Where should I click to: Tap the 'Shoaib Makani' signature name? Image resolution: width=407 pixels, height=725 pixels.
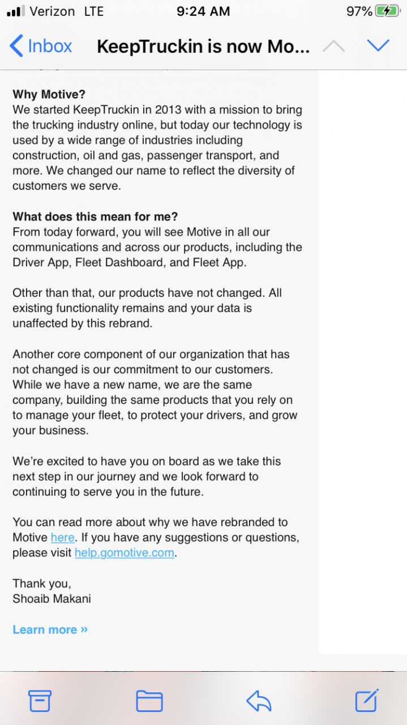[52, 599]
